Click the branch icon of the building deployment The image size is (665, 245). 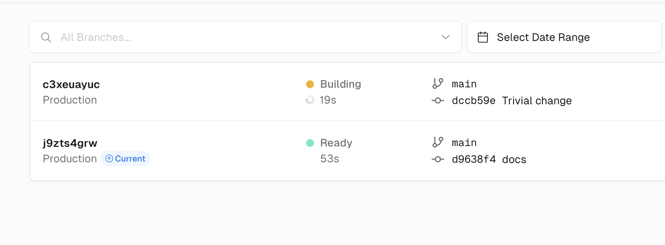[438, 83]
